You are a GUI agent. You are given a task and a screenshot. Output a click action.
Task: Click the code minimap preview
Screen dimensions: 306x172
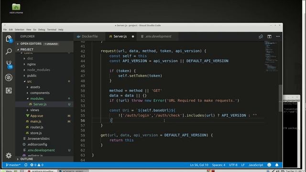pyautogui.click(x=272, y=56)
